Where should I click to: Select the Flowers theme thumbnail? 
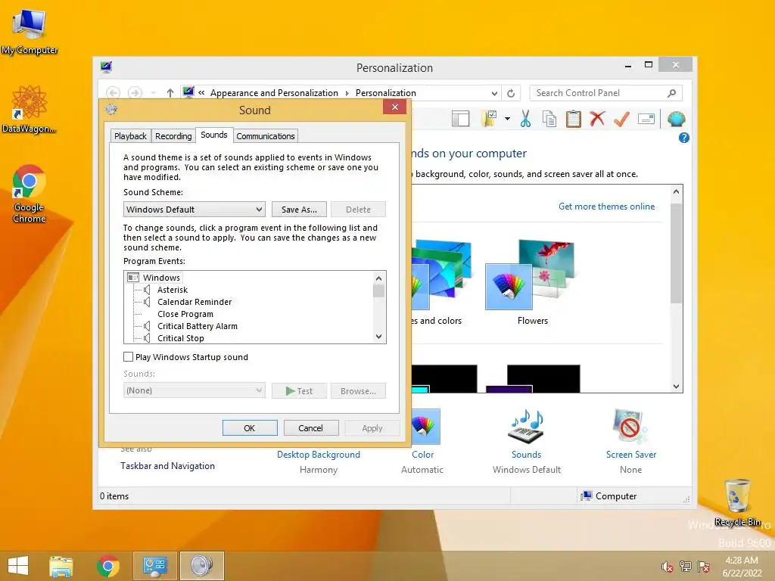[x=531, y=275]
